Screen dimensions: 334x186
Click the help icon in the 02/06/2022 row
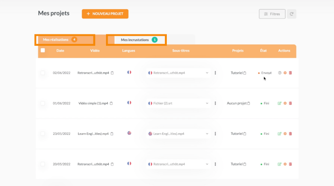pos(280,73)
